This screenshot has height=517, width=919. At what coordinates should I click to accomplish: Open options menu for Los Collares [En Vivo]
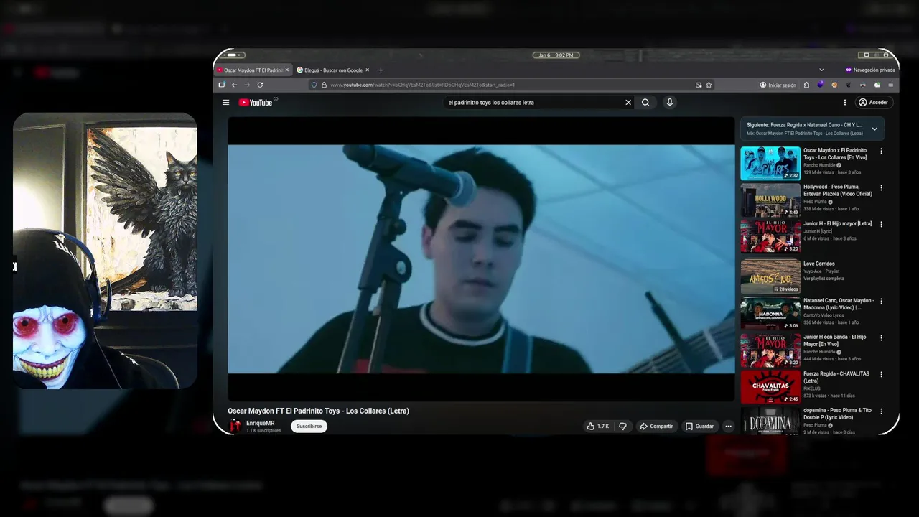coord(882,152)
